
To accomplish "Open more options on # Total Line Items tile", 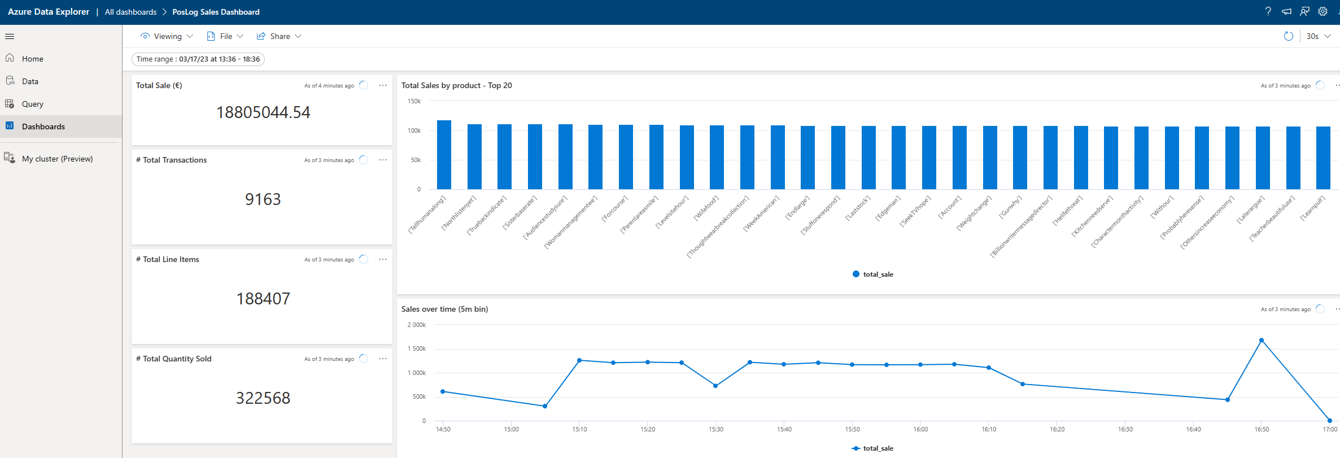I will [x=383, y=259].
